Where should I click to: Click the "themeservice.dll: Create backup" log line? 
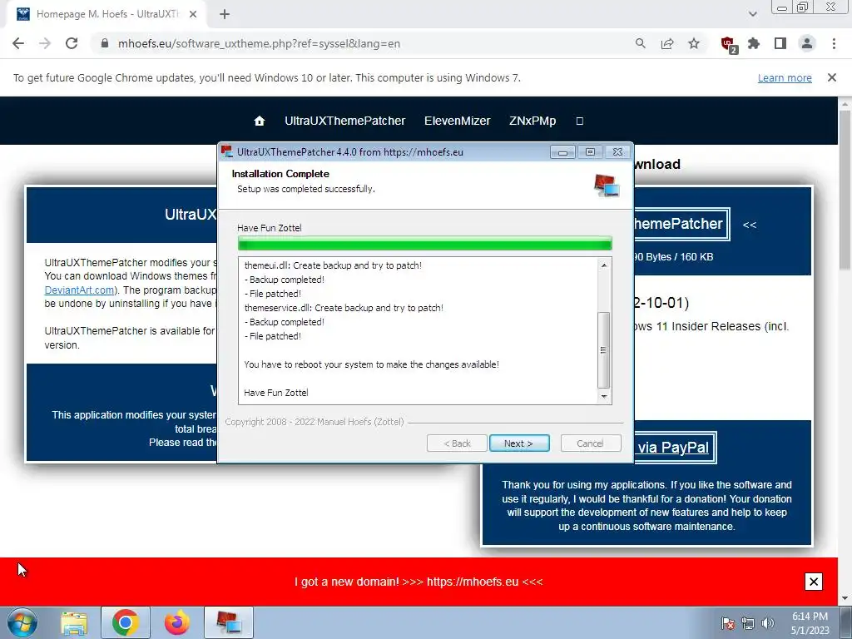pyautogui.click(x=344, y=308)
